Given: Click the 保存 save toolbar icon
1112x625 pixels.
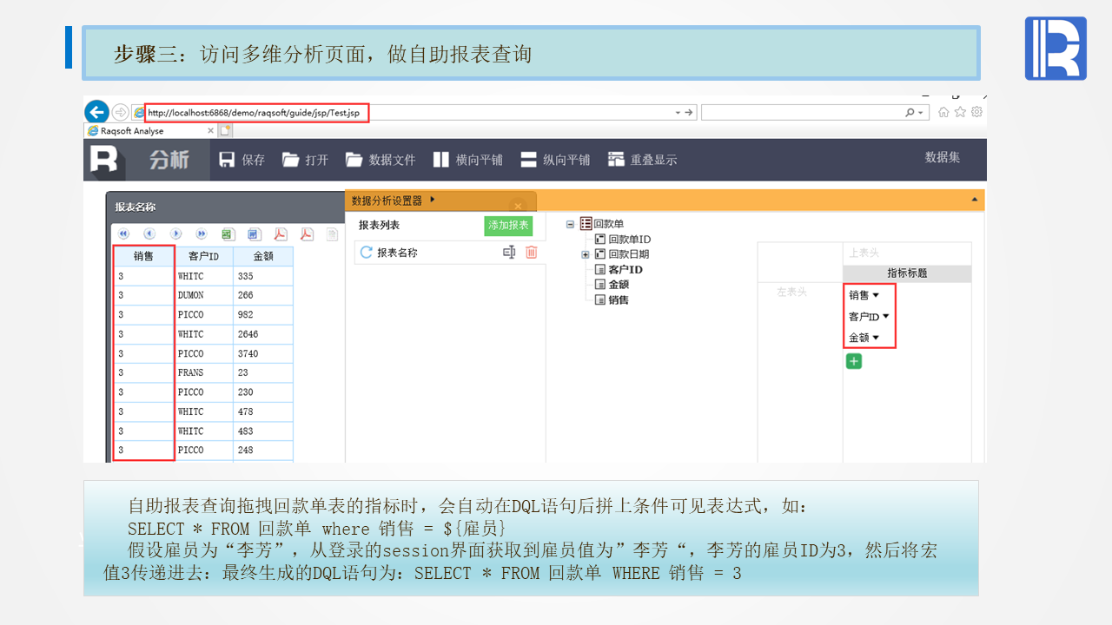Looking at the screenshot, I should [228, 160].
